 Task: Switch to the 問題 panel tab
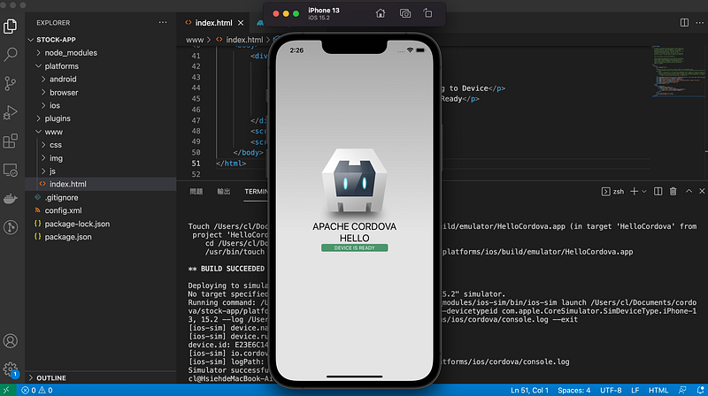click(196, 192)
